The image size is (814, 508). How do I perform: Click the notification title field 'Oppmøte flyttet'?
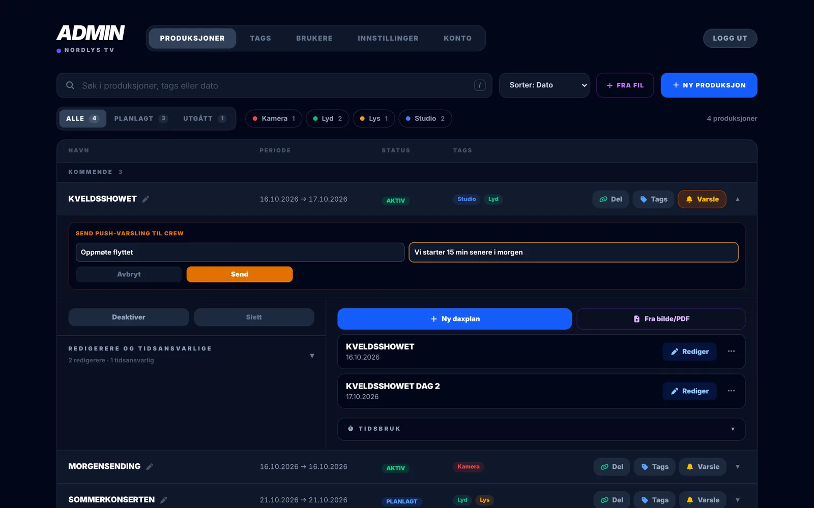tap(240, 252)
